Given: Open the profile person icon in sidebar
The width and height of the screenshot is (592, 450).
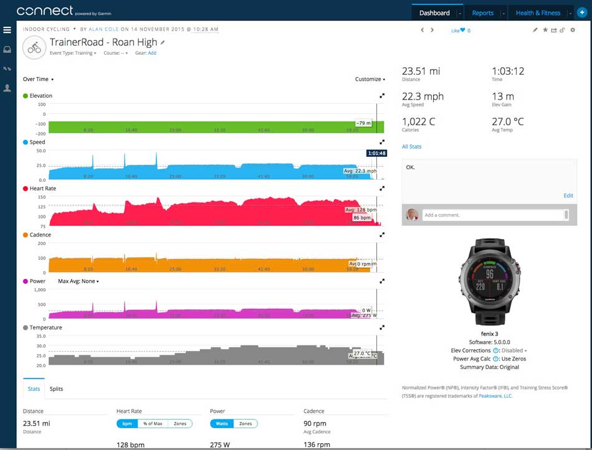Looking at the screenshot, I should (x=7, y=88).
